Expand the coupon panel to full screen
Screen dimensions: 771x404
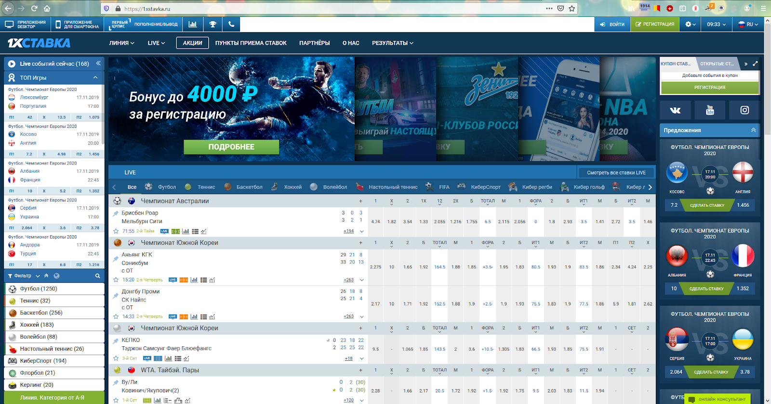755,63
